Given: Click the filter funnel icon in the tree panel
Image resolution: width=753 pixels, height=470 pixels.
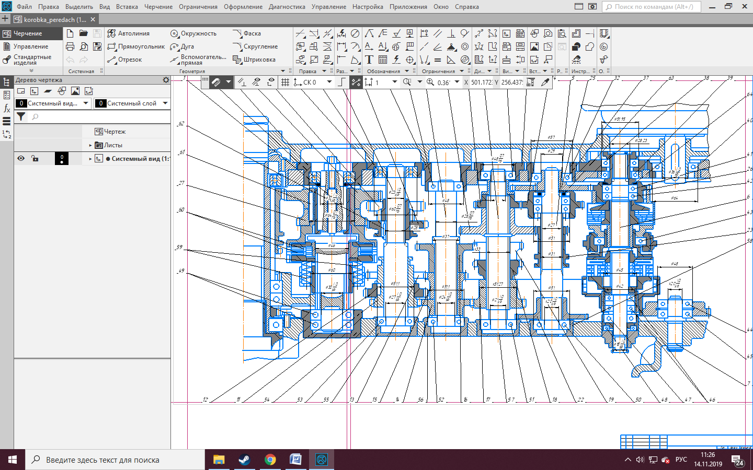Looking at the screenshot, I should [21, 117].
